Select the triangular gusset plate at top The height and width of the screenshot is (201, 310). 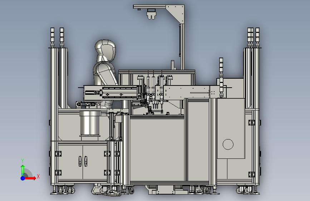coord(177,13)
